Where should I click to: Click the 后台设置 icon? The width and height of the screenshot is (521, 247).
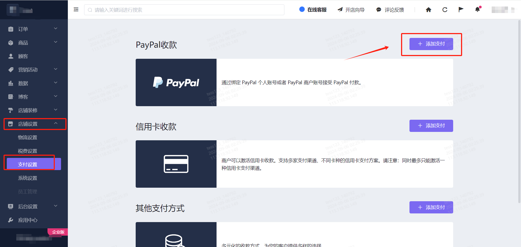pyautogui.click(x=11, y=206)
